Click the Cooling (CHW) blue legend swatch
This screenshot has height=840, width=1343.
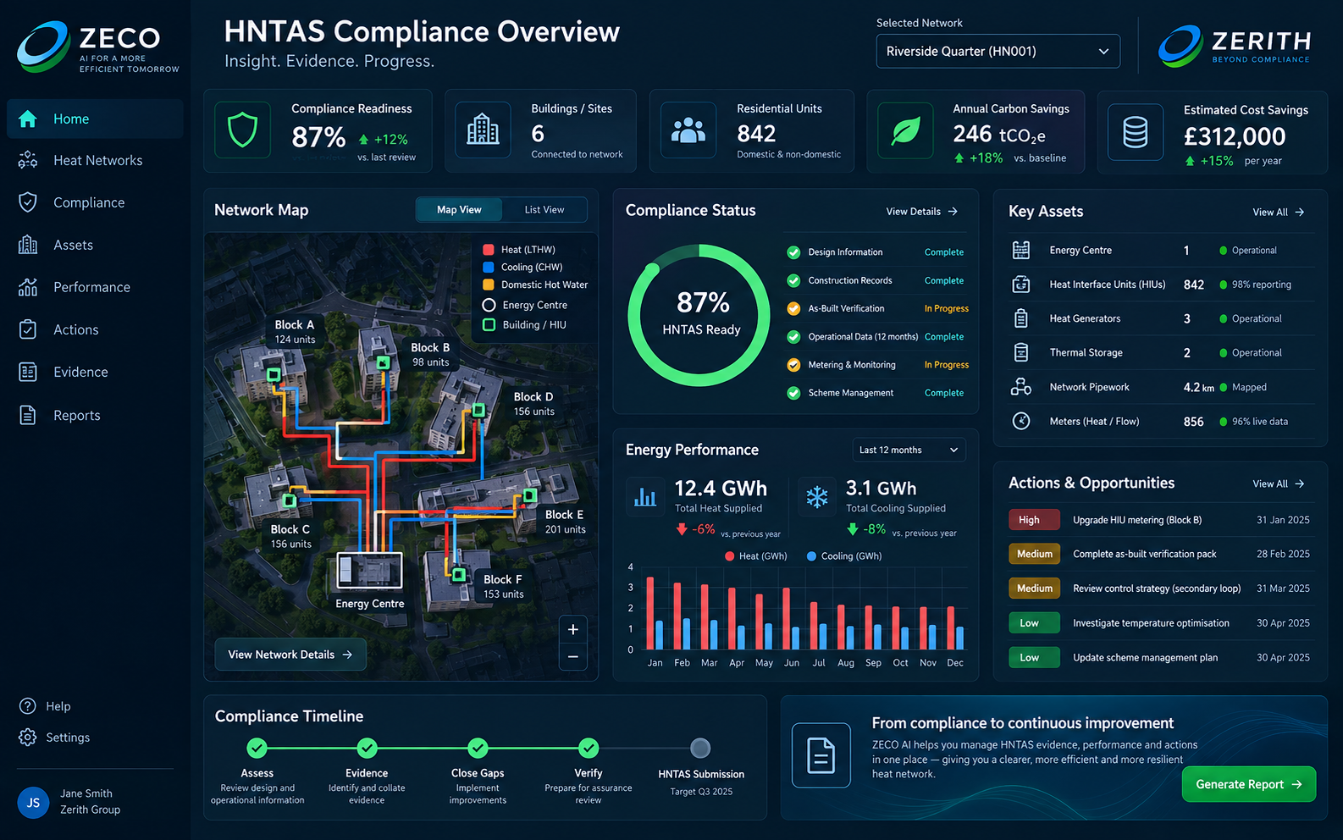click(489, 267)
